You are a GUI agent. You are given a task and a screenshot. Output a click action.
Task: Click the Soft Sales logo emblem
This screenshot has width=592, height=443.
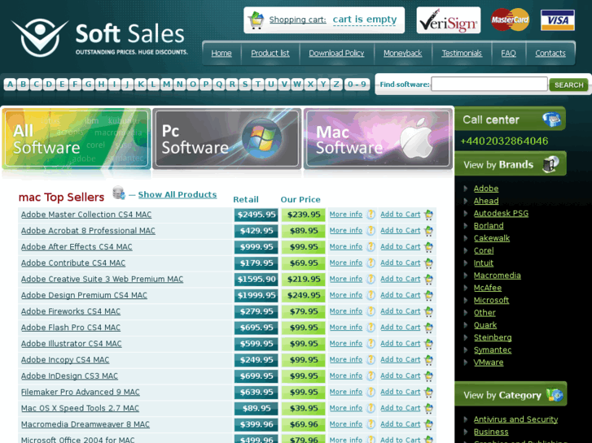[40, 37]
